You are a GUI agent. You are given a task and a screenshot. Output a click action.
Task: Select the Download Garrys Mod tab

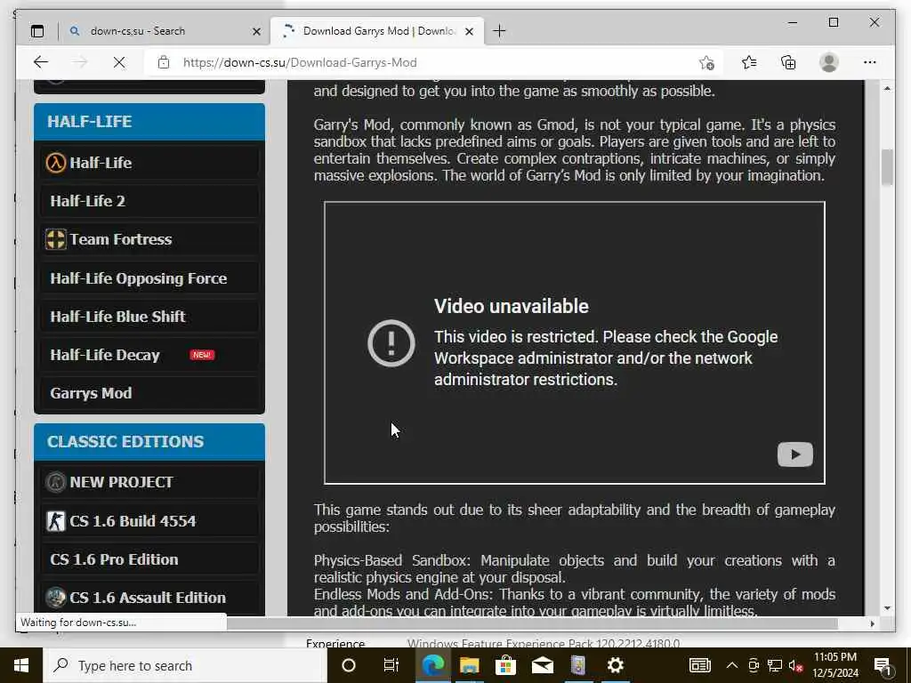(x=379, y=31)
